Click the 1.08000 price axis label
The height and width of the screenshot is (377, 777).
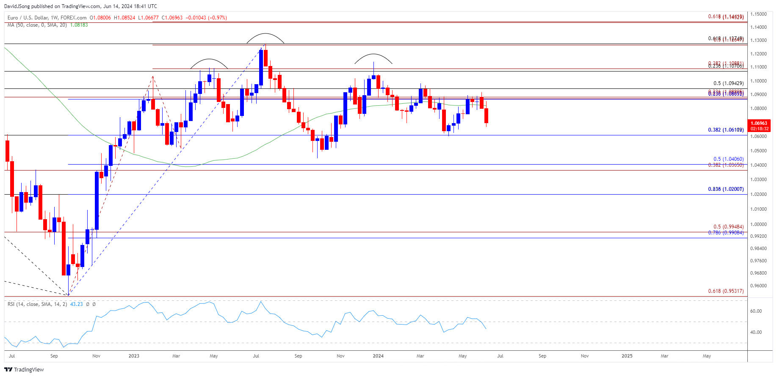point(758,108)
